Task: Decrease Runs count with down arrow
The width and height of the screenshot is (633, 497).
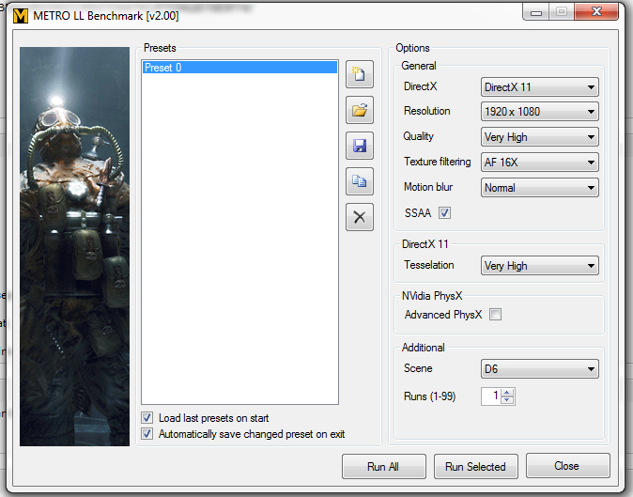Action: click(x=507, y=399)
